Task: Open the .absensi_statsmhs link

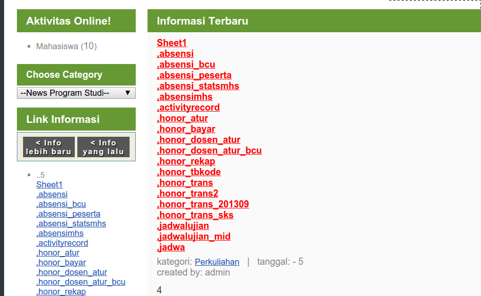Action: click(x=198, y=86)
